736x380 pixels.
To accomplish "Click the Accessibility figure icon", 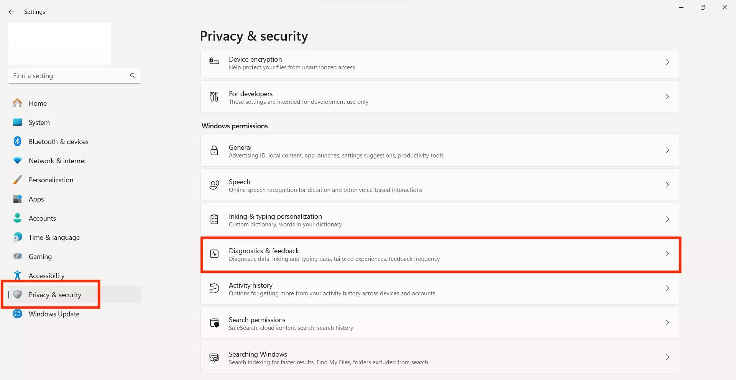I will click(17, 275).
